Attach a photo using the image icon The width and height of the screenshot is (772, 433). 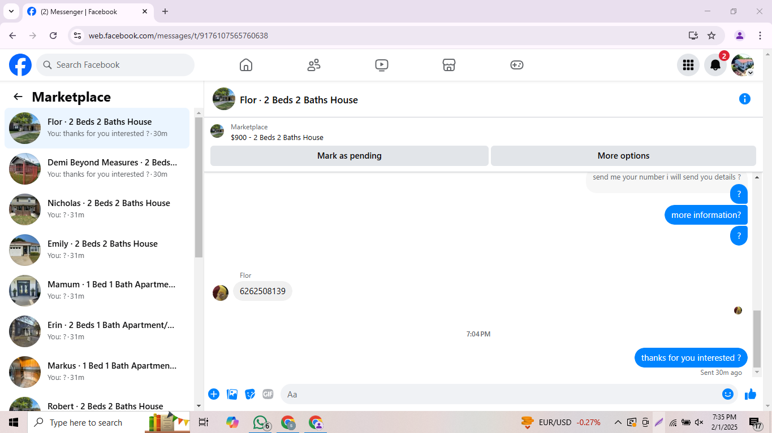[x=232, y=394]
